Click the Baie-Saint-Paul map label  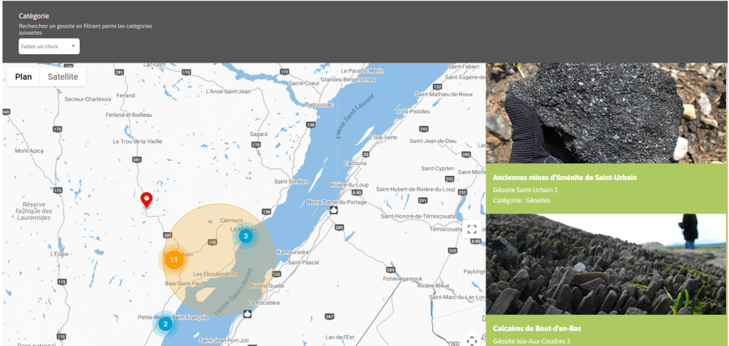(x=183, y=283)
